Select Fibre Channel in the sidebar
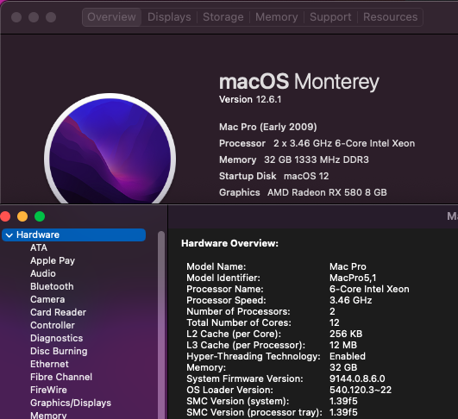The height and width of the screenshot is (419, 458). coord(61,377)
